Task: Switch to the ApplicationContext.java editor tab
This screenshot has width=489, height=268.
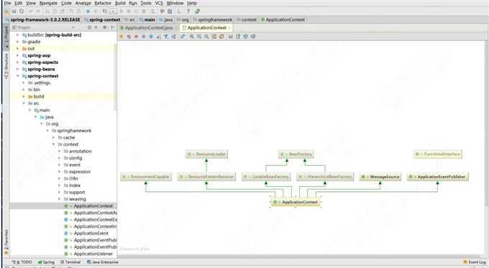Action: tap(148, 28)
